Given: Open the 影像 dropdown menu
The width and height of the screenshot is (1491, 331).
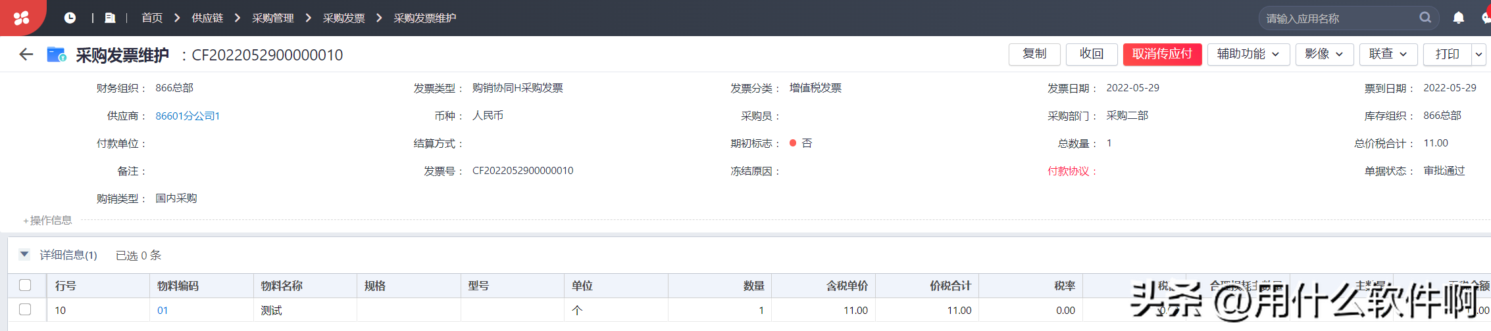Looking at the screenshot, I should tap(1324, 54).
